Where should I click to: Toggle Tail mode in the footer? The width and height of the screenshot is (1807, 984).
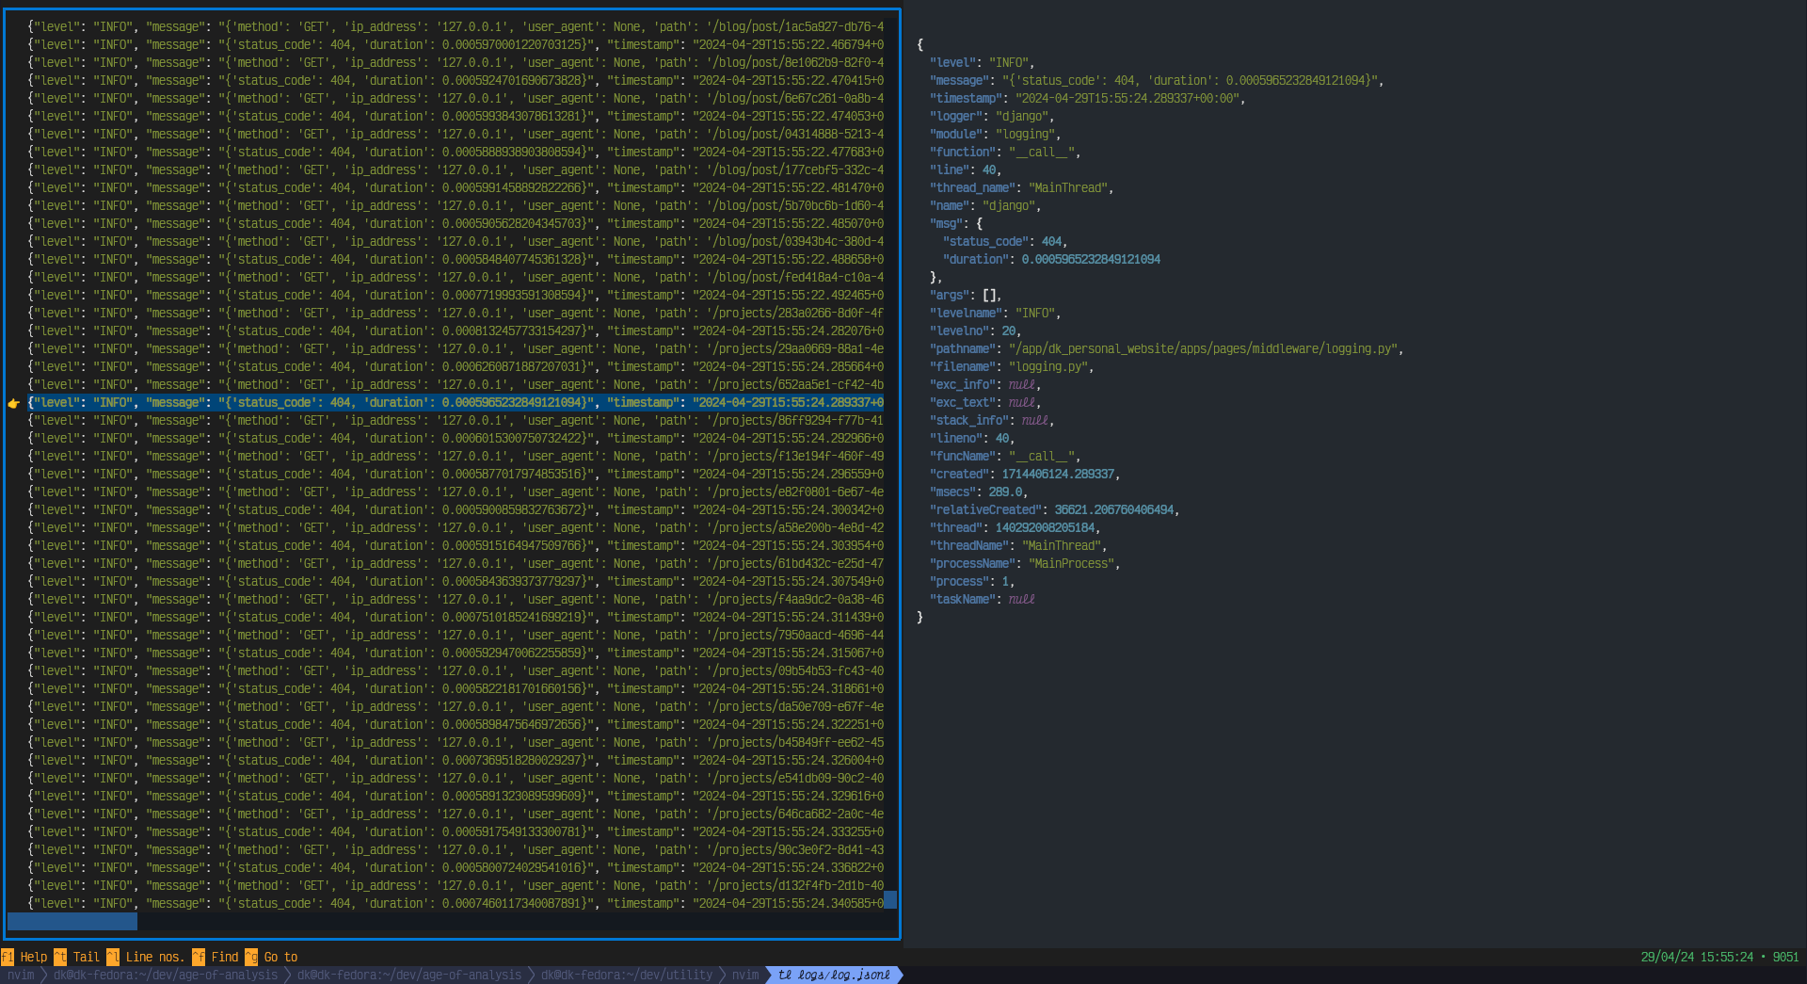[x=87, y=957]
